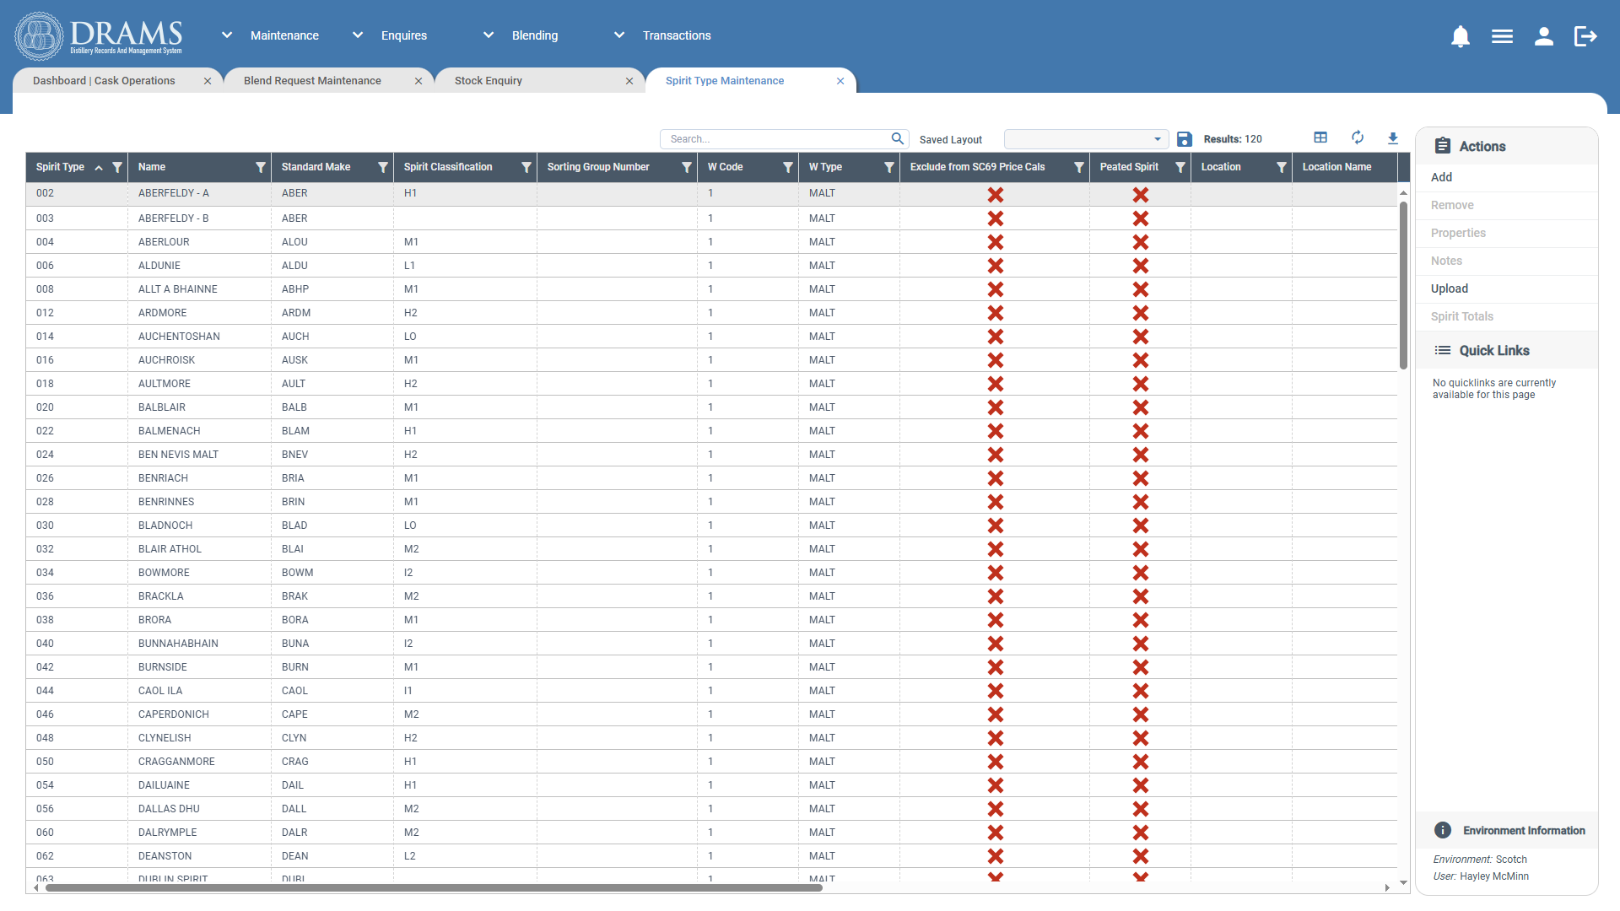
Task: Open the user profile icon
Action: [1544, 36]
